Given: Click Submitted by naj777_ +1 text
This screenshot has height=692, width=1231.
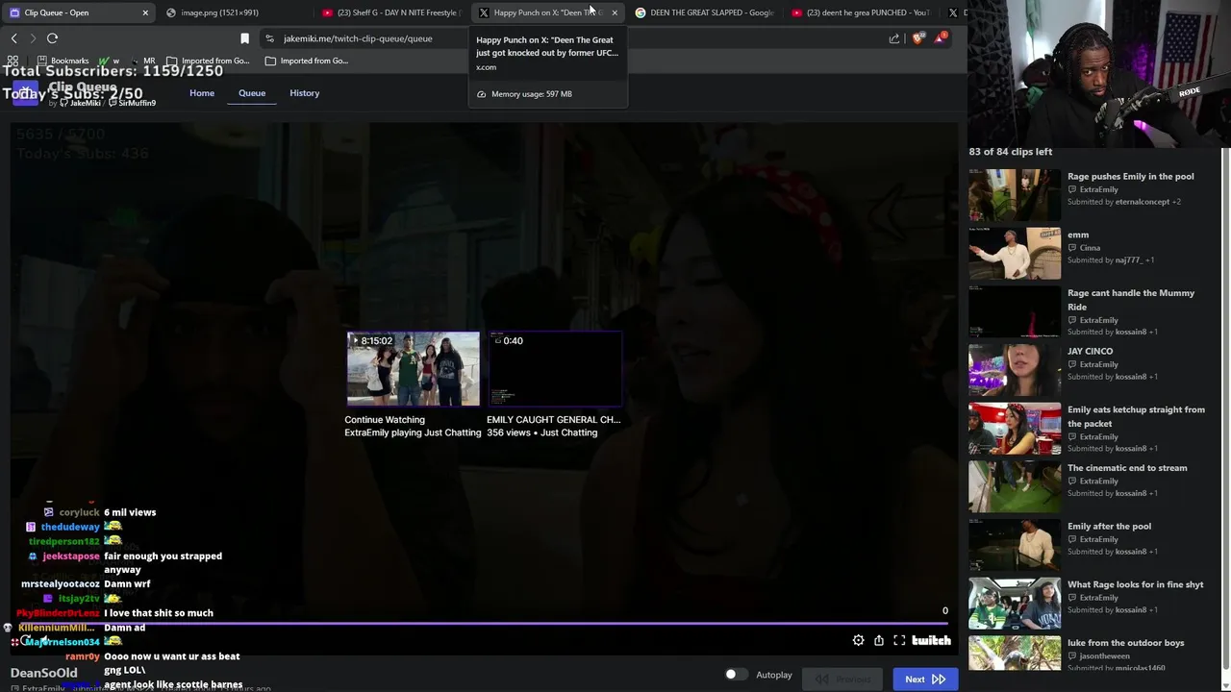Looking at the screenshot, I should pyautogui.click(x=1111, y=260).
